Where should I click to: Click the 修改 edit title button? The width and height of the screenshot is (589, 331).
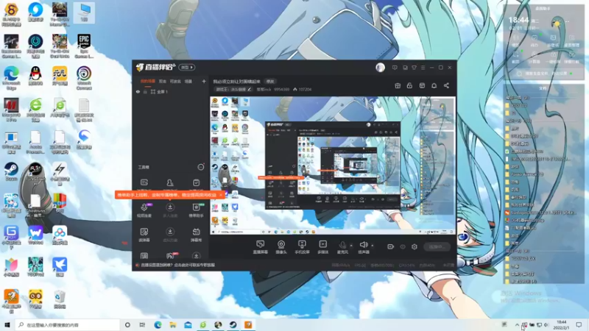pyautogui.click(x=270, y=81)
